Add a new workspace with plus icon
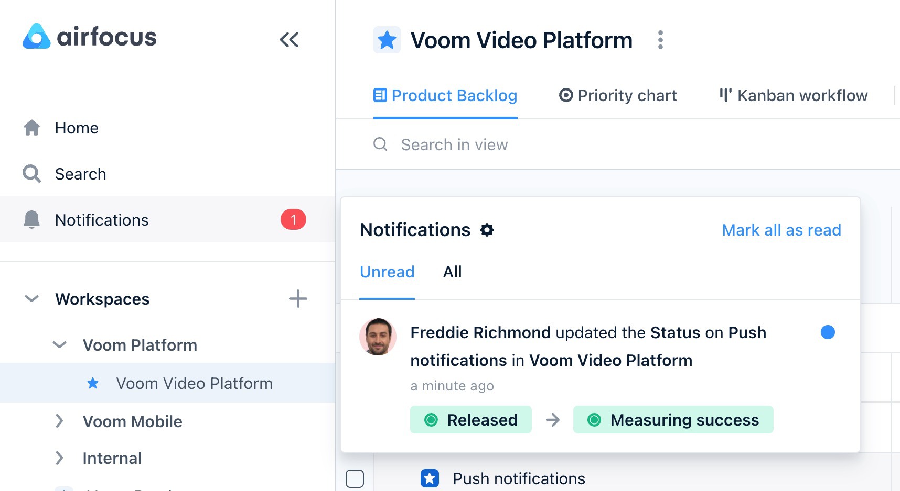The width and height of the screenshot is (900, 491). click(298, 299)
